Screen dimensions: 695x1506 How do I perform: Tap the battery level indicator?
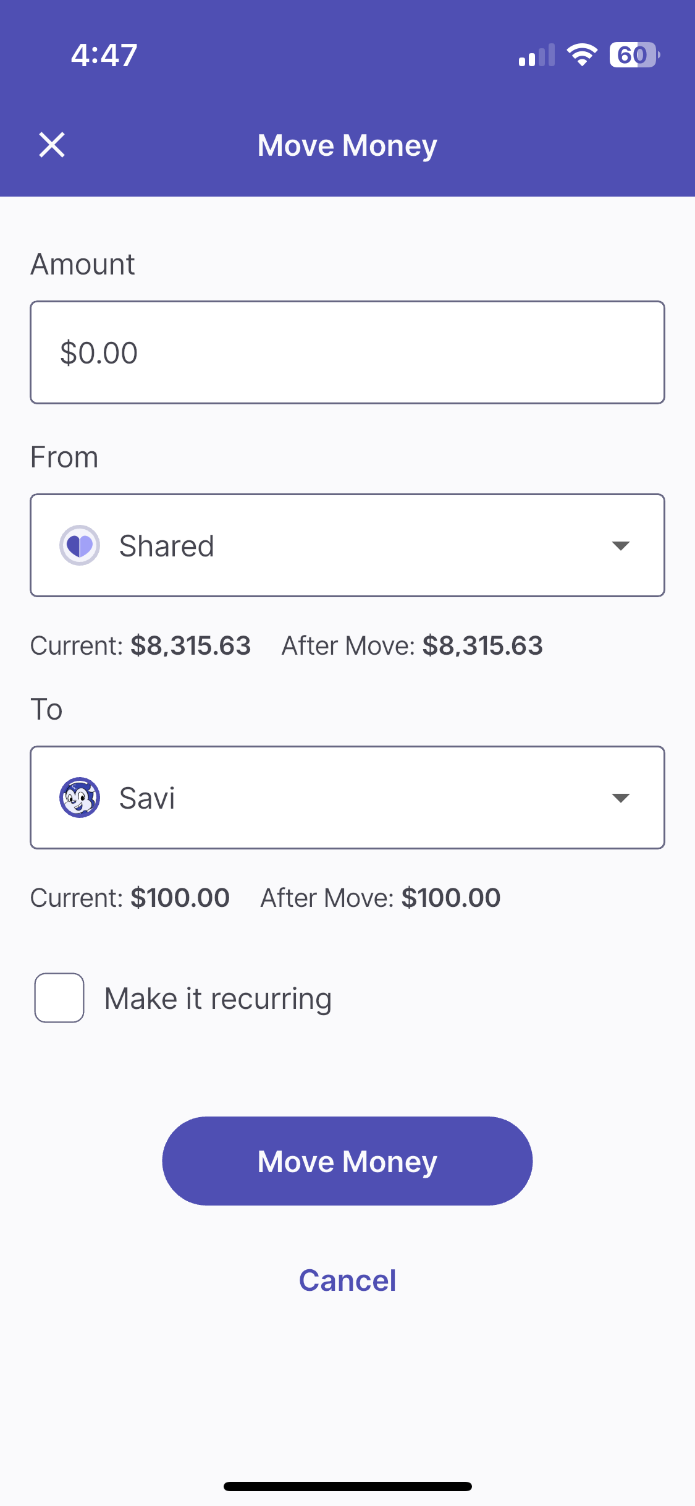[634, 55]
